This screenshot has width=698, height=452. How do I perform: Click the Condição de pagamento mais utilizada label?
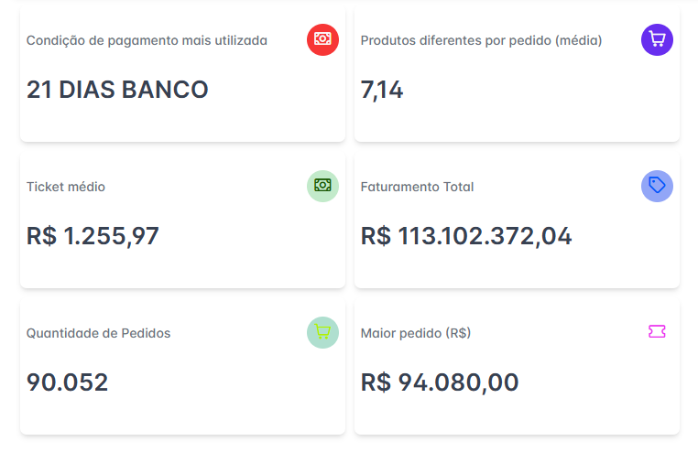click(x=147, y=40)
